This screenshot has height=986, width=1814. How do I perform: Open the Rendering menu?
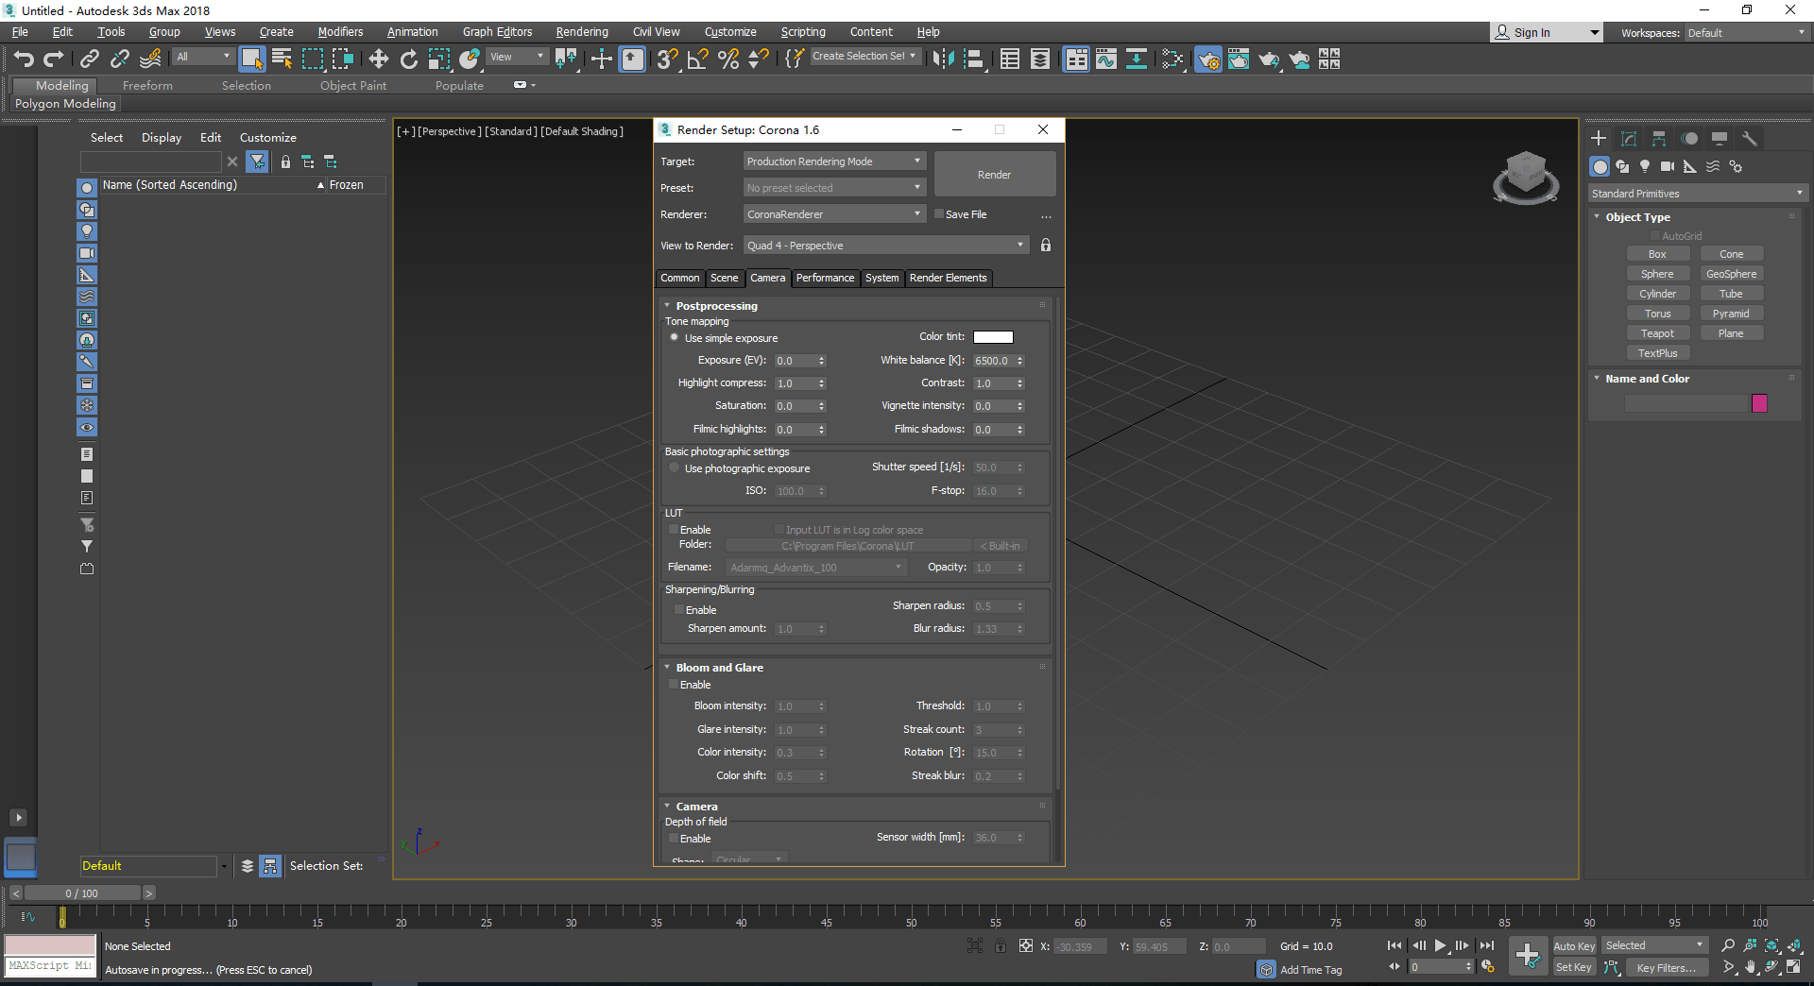[581, 32]
